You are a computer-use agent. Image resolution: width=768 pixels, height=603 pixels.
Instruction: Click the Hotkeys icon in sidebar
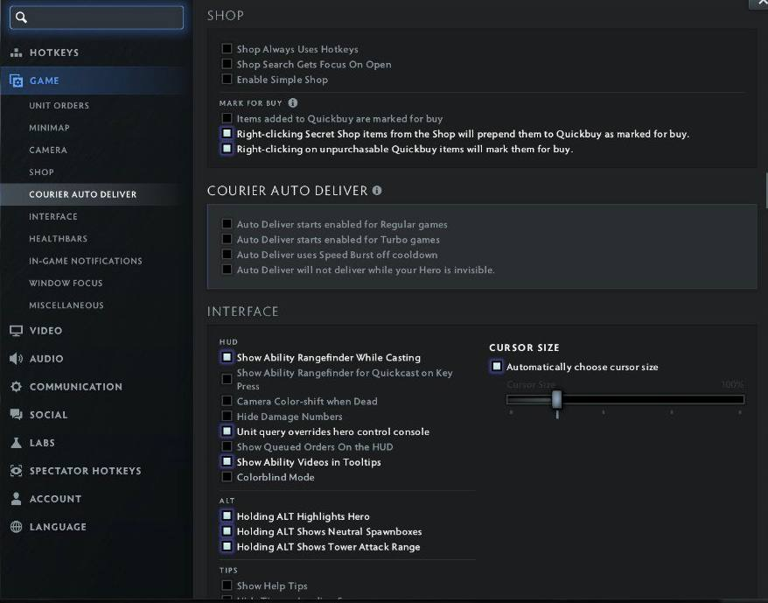16,53
